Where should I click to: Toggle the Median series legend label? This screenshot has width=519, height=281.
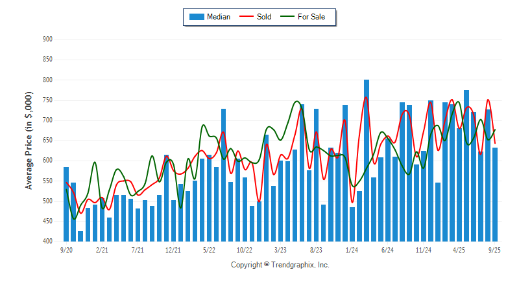219,17
